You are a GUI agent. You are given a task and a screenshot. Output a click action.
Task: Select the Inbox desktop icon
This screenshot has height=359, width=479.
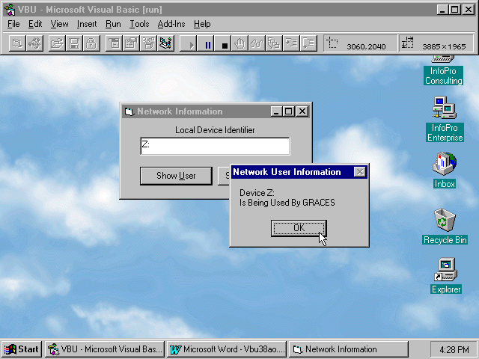pyautogui.click(x=445, y=165)
